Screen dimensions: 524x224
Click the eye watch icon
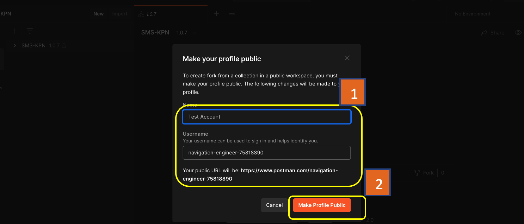pos(518,32)
